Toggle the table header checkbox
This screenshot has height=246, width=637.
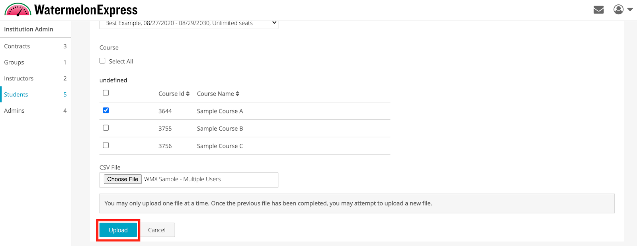click(x=106, y=93)
